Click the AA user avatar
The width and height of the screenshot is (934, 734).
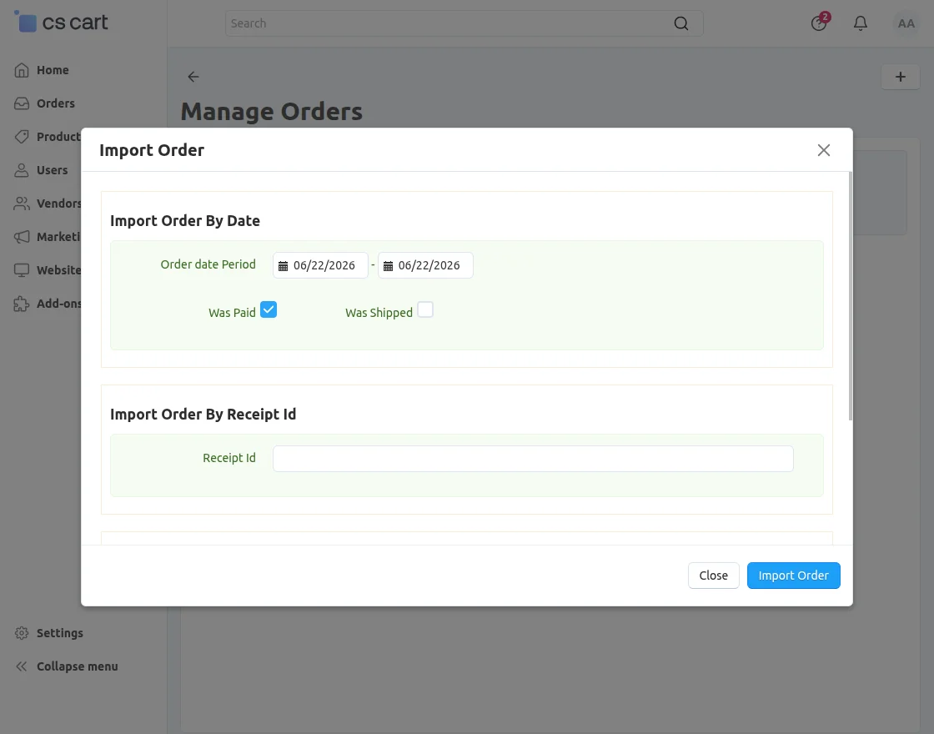point(906,23)
